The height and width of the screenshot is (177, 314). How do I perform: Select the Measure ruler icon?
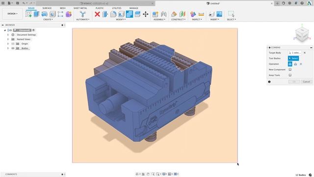click(201, 14)
